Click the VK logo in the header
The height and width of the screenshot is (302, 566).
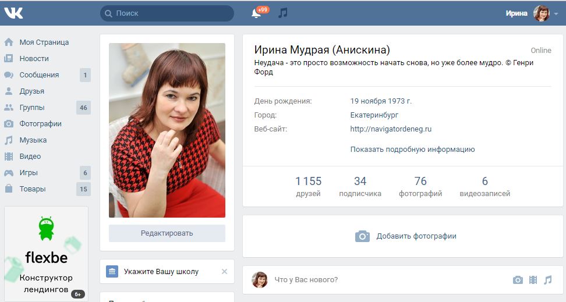pos(14,13)
